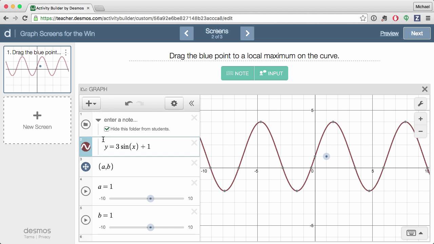Go to the next screen arrow
Image resolution: width=434 pixels, height=244 pixels.
(247, 33)
